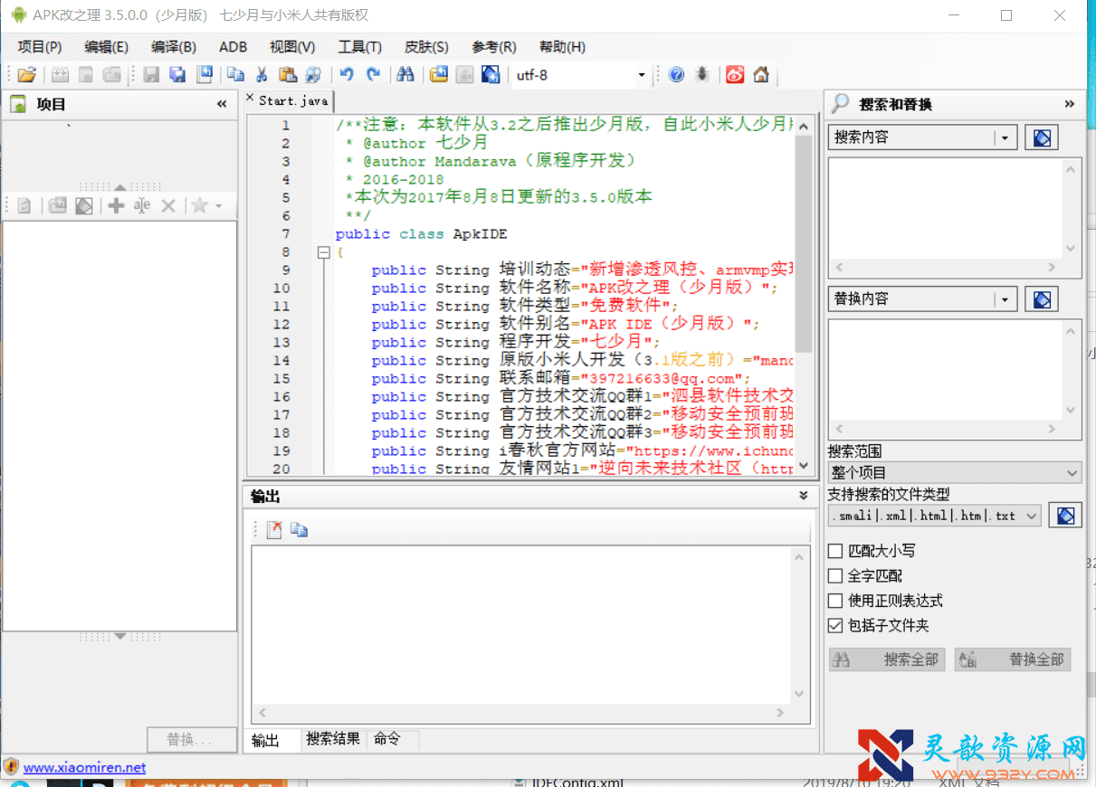Open the 搜索内容 dropdown arrow
Screen dimensions: 1096x787
coord(1005,137)
